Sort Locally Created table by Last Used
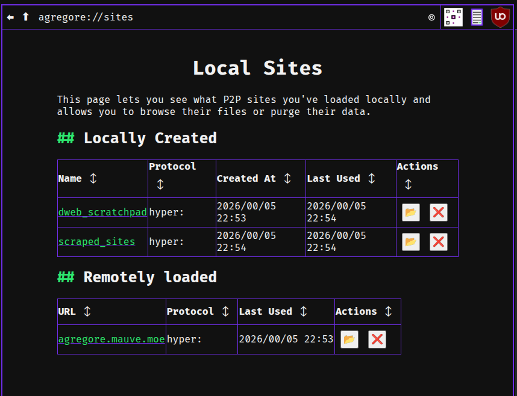 [x=371, y=179]
